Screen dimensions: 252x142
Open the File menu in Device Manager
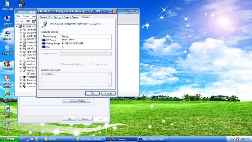pos(18,17)
